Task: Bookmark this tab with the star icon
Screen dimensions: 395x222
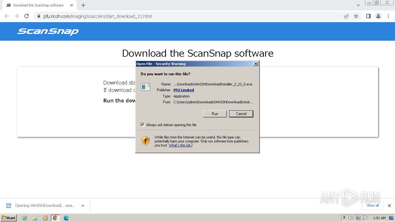Action: click(356, 16)
